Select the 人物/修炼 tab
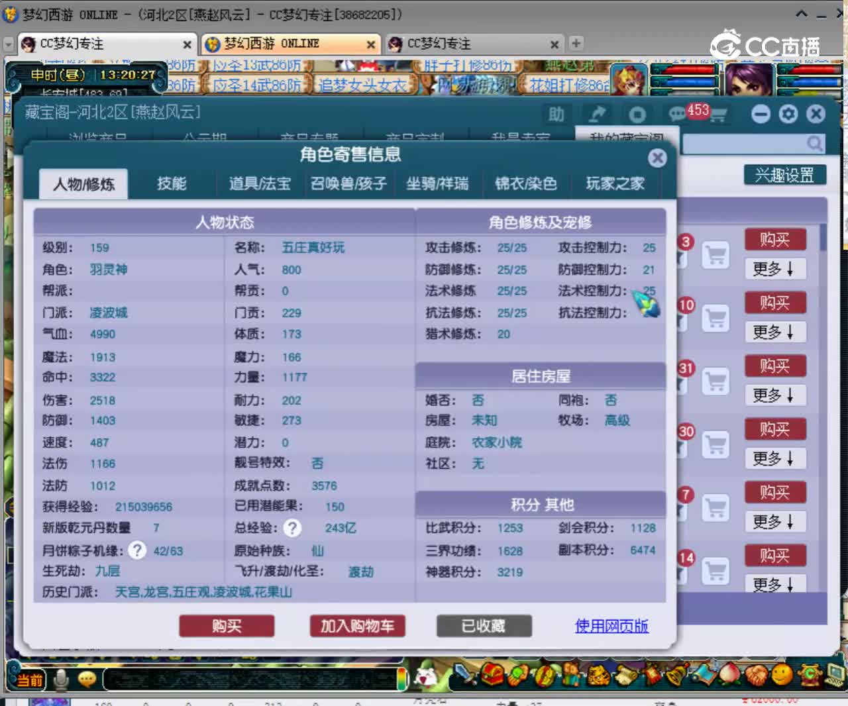The image size is (848, 706). [x=83, y=183]
